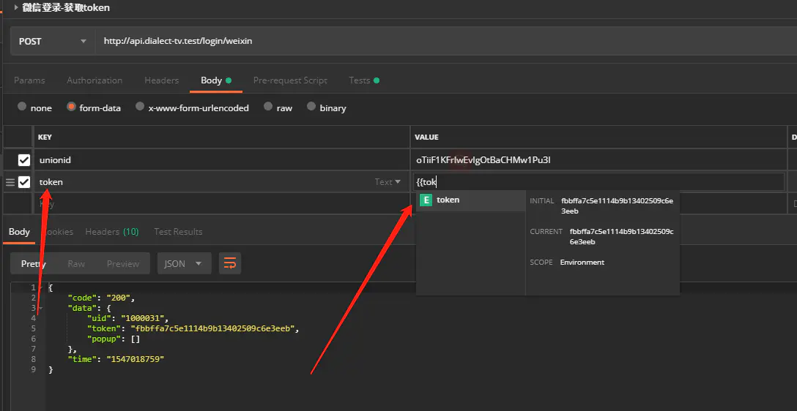
Task: Uncheck the token parameter checkbox
Action: [24, 181]
